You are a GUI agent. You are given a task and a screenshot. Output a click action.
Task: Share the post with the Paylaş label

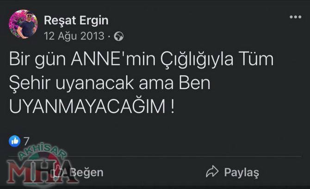[x=242, y=172]
